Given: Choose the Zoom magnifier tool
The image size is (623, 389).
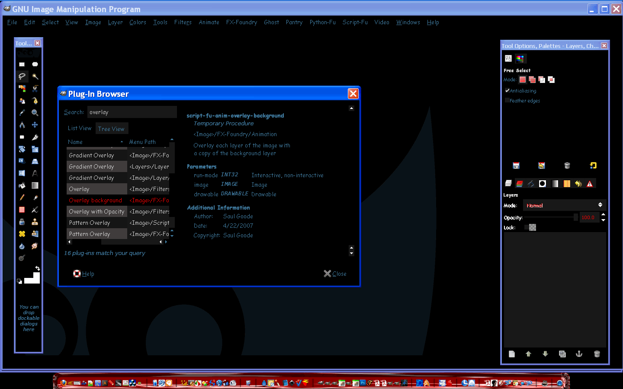Looking at the screenshot, I should click(35, 113).
